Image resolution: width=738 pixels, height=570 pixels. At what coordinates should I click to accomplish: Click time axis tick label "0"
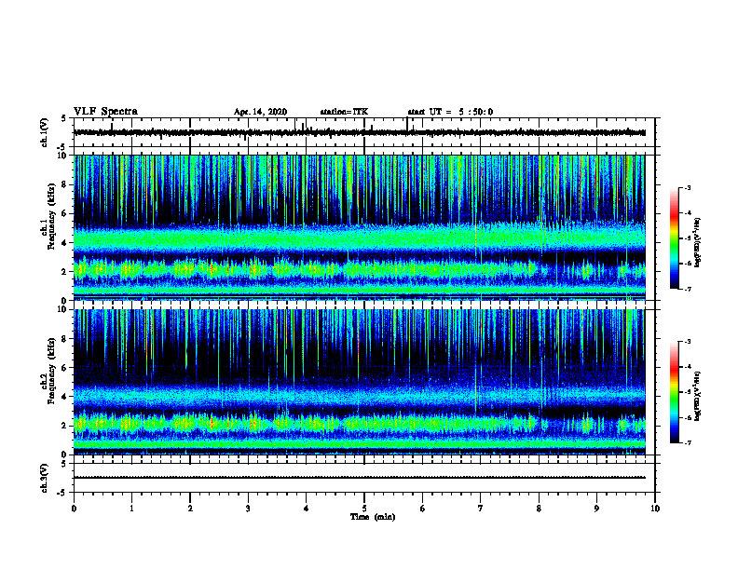coord(74,509)
